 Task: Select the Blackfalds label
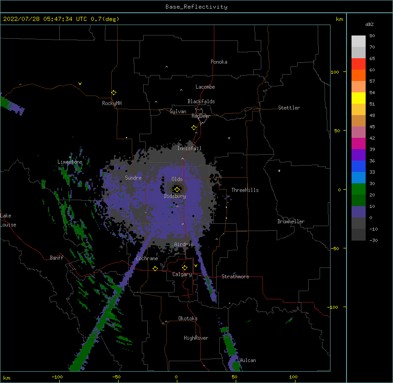point(201,101)
